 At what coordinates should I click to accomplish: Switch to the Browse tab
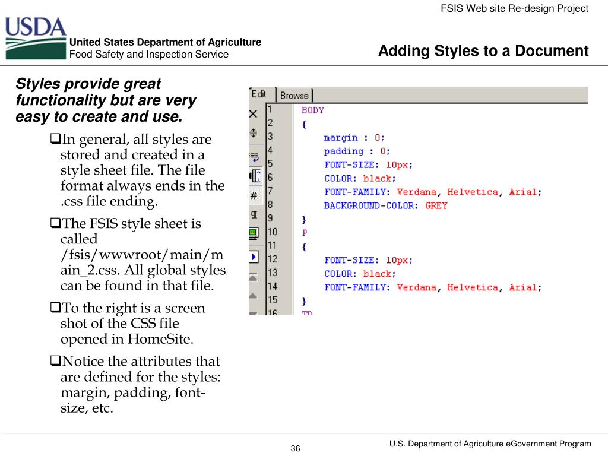tap(294, 96)
